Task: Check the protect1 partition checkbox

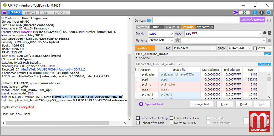Action: (138, 95)
